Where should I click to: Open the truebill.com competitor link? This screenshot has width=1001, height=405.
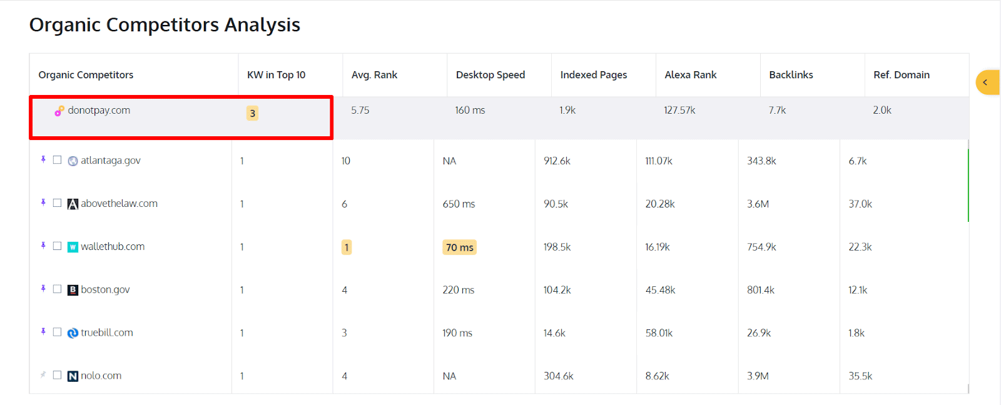[107, 333]
